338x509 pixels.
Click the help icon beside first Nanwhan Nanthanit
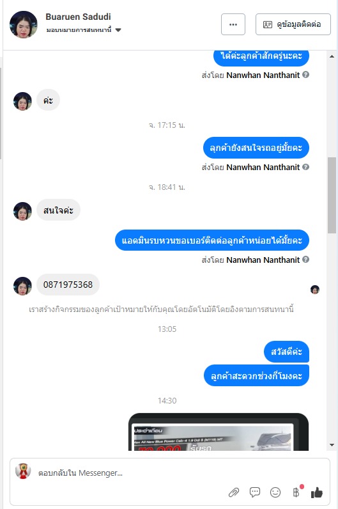pos(305,75)
